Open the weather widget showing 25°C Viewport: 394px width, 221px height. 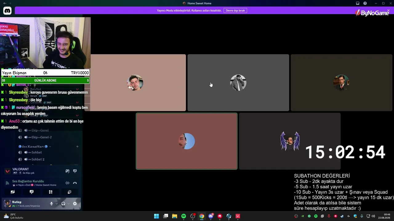(x=13, y=216)
